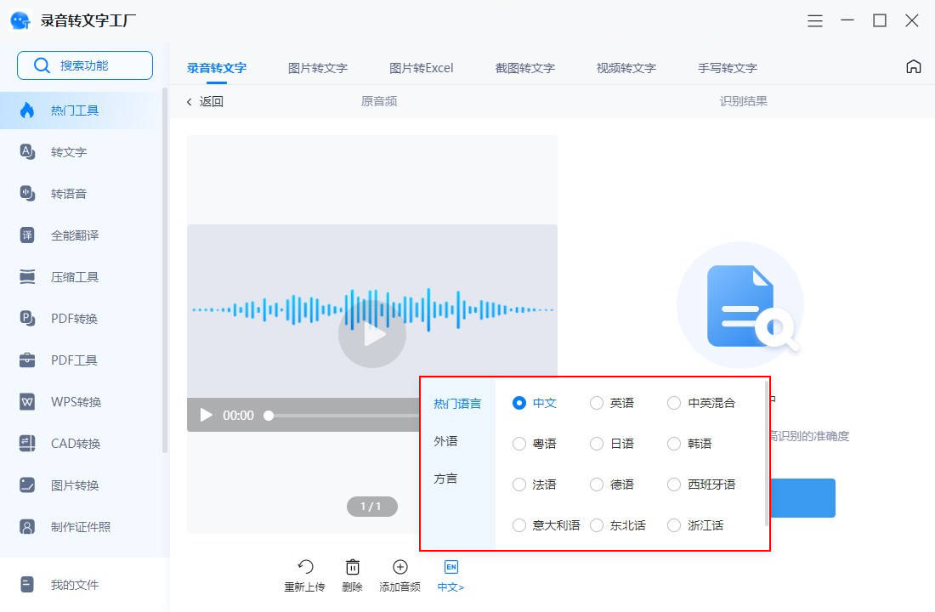935x612 pixels.
Task: Open the PDF工具 sidebar section
Action: [81, 360]
